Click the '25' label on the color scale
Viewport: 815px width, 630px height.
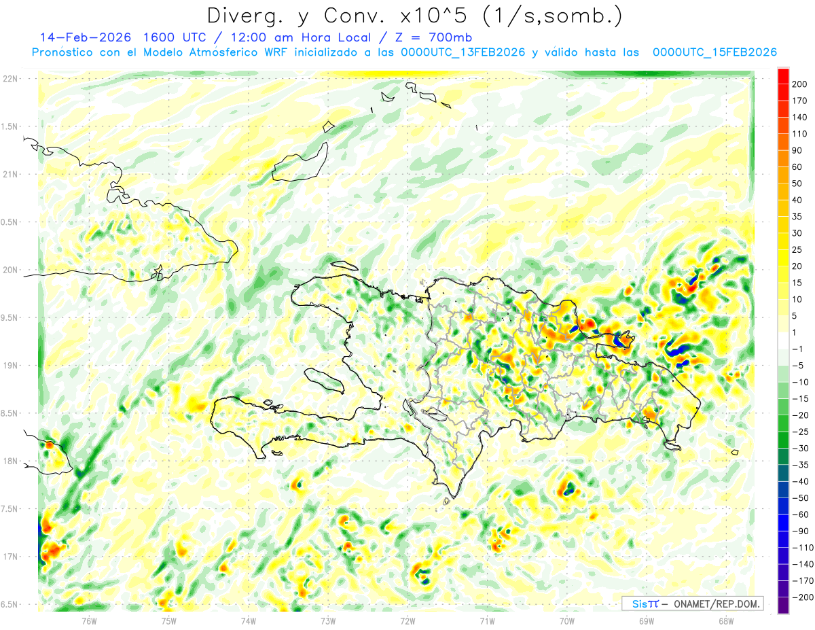pyautogui.click(x=797, y=250)
